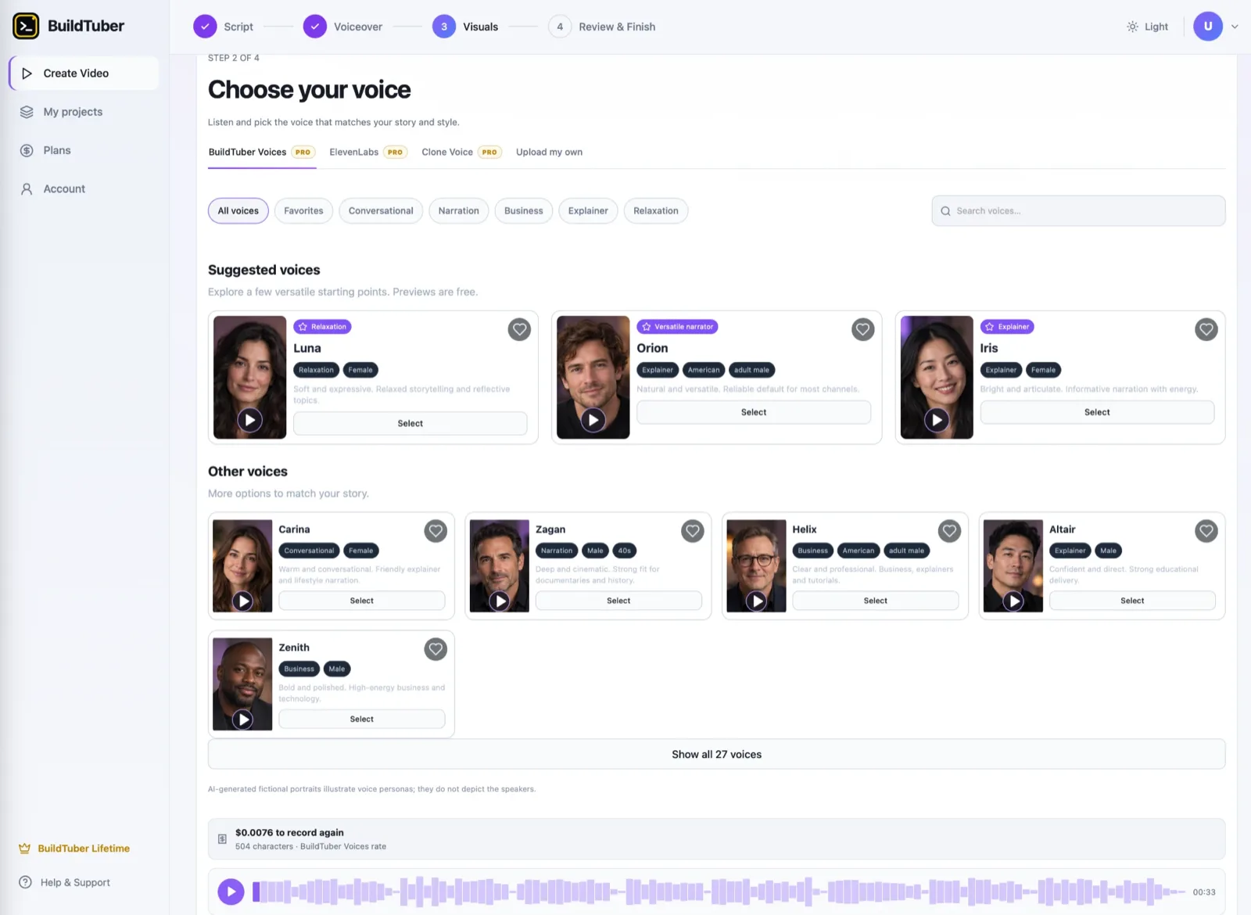The height and width of the screenshot is (915, 1251).
Task: Favorite the Orion voice
Action: [x=862, y=329]
